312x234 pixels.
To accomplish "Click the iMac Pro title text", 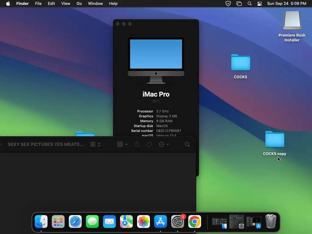I will click(156, 94).
